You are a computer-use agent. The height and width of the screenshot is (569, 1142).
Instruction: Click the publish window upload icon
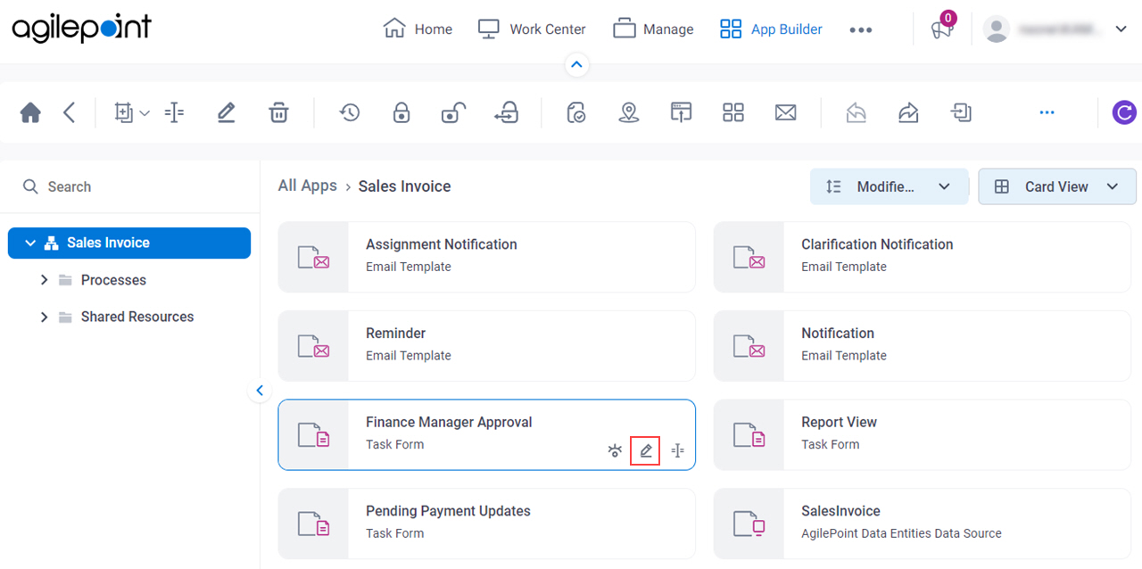681,112
